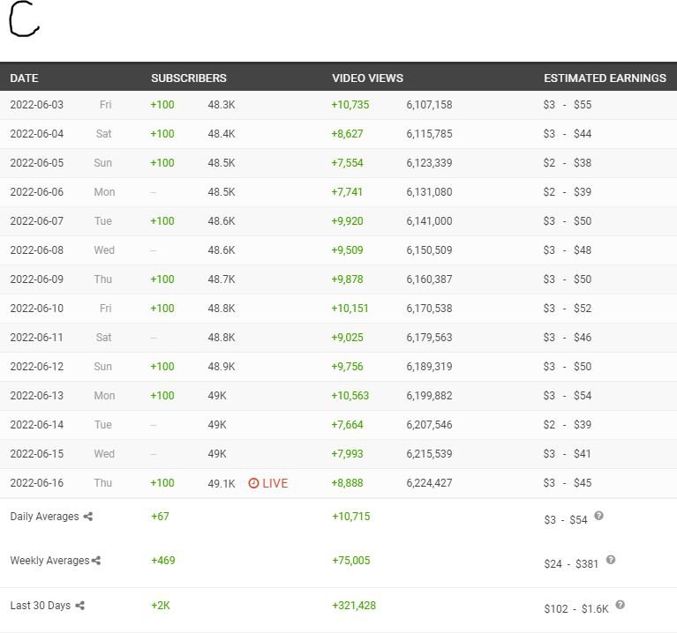Click the SUBSCRIBERS column header
This screenshot has width=677, height=633.
point(189,78)
